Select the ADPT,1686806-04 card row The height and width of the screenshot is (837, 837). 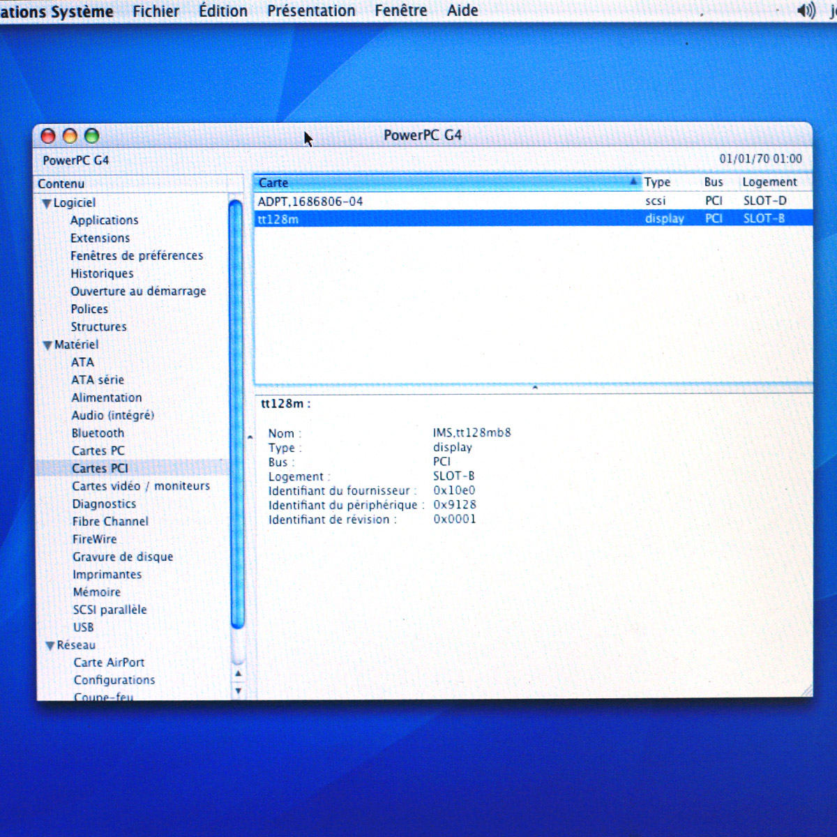click(533, 201)
